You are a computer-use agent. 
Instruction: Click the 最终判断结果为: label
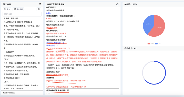[53, 72]
